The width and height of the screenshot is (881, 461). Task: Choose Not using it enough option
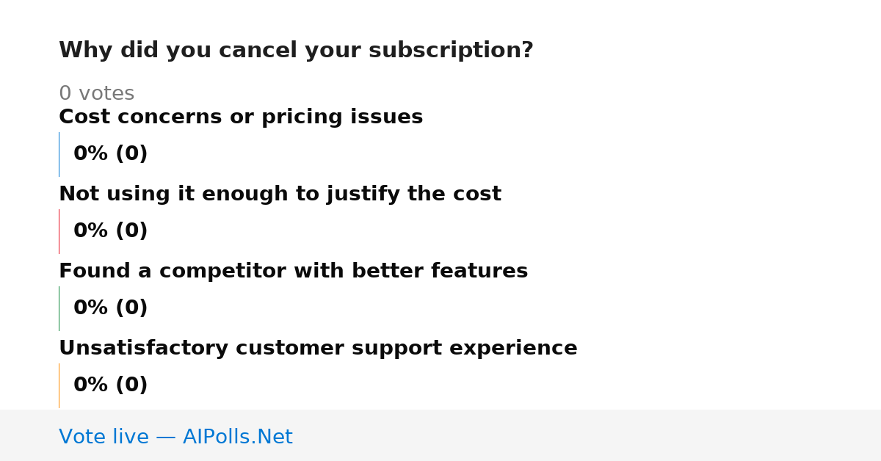[x=280, y=195]
